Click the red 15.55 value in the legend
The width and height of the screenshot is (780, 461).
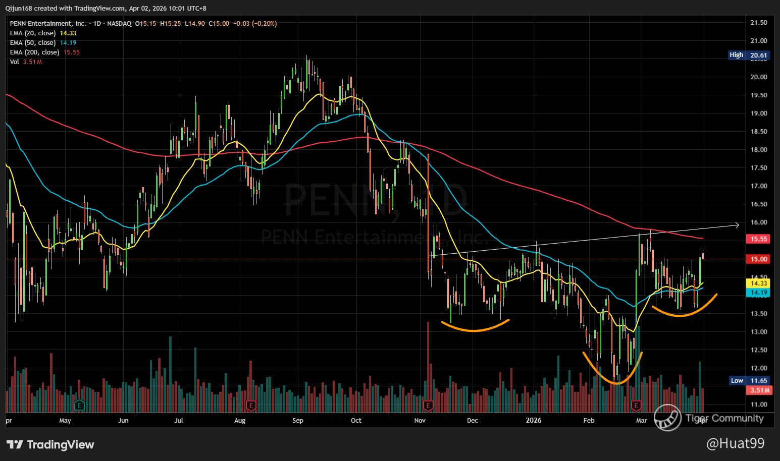(71, 52)
